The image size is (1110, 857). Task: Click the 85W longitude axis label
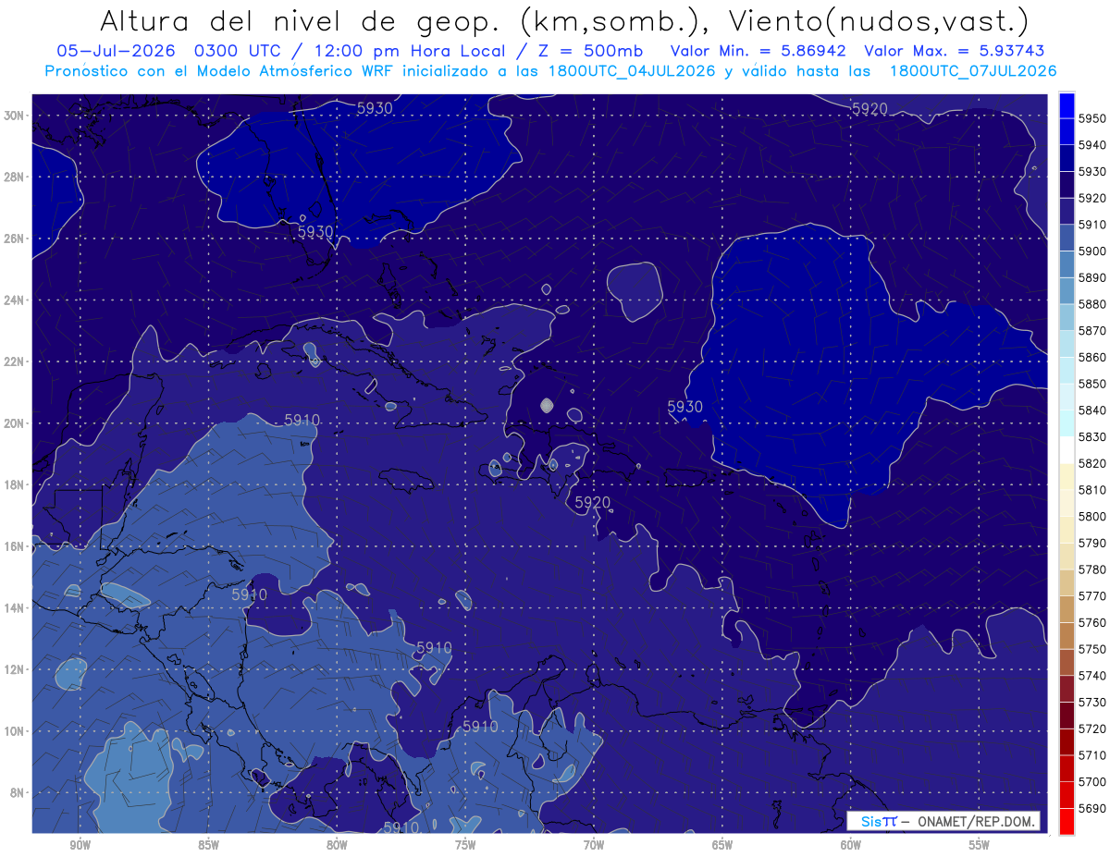[208, 845]
